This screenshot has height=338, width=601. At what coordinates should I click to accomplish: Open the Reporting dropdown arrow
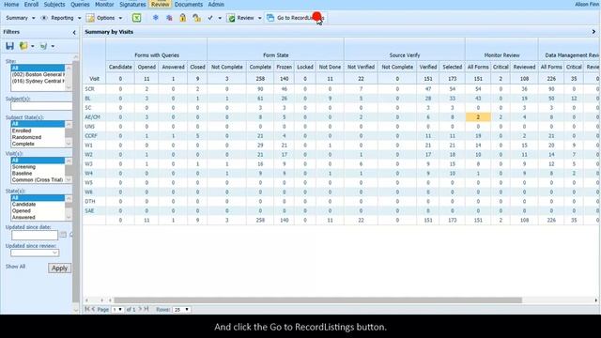pyautogui.click(x=79, y=18)
